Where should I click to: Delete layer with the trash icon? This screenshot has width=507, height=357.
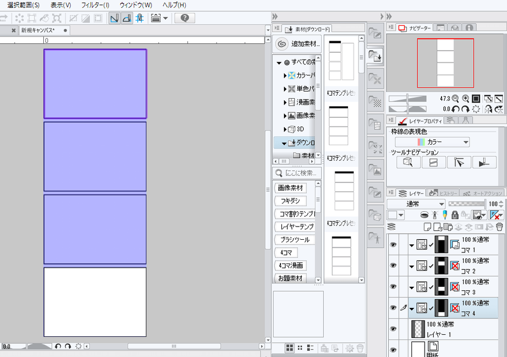point(499,227)
